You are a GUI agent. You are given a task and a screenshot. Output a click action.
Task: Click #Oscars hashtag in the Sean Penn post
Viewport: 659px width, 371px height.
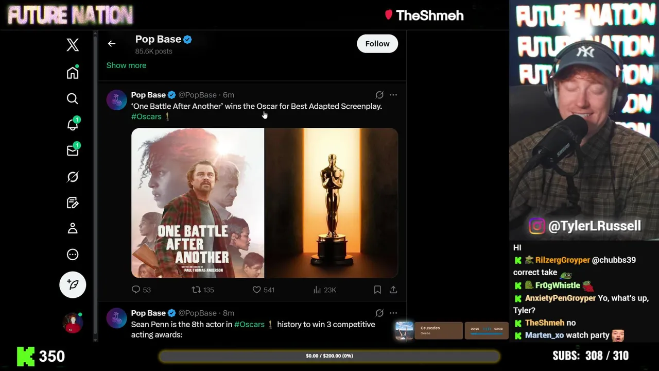click(249, 325)
